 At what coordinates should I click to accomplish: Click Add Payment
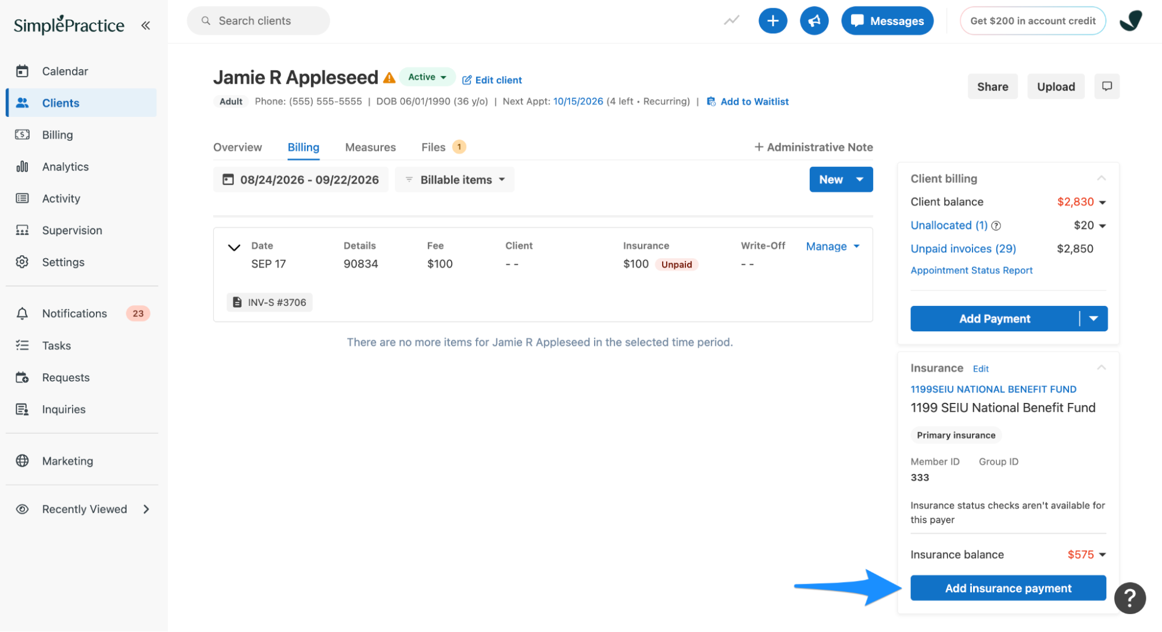995,319
